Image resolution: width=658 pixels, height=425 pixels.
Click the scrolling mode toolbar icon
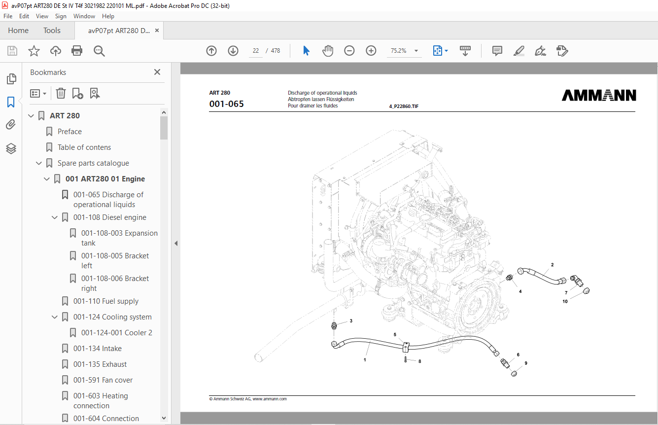pos(465,51)
